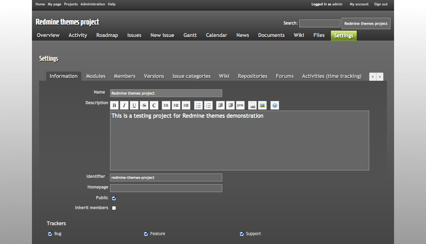Open the News menu item
This screenshot has height=244, width=426.
click(243, 35)
